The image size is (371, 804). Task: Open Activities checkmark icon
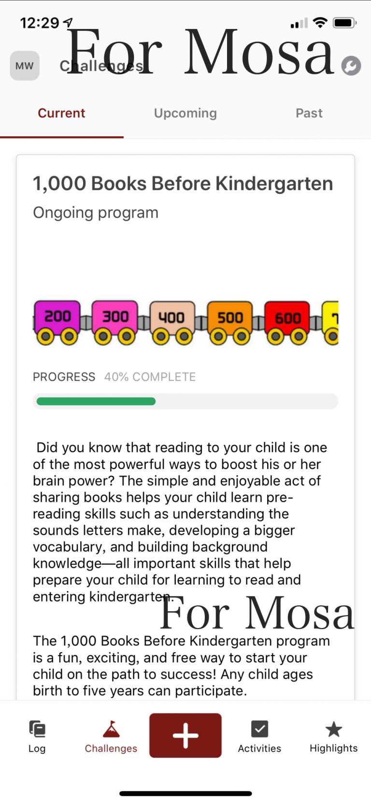(x=259, y=729)
